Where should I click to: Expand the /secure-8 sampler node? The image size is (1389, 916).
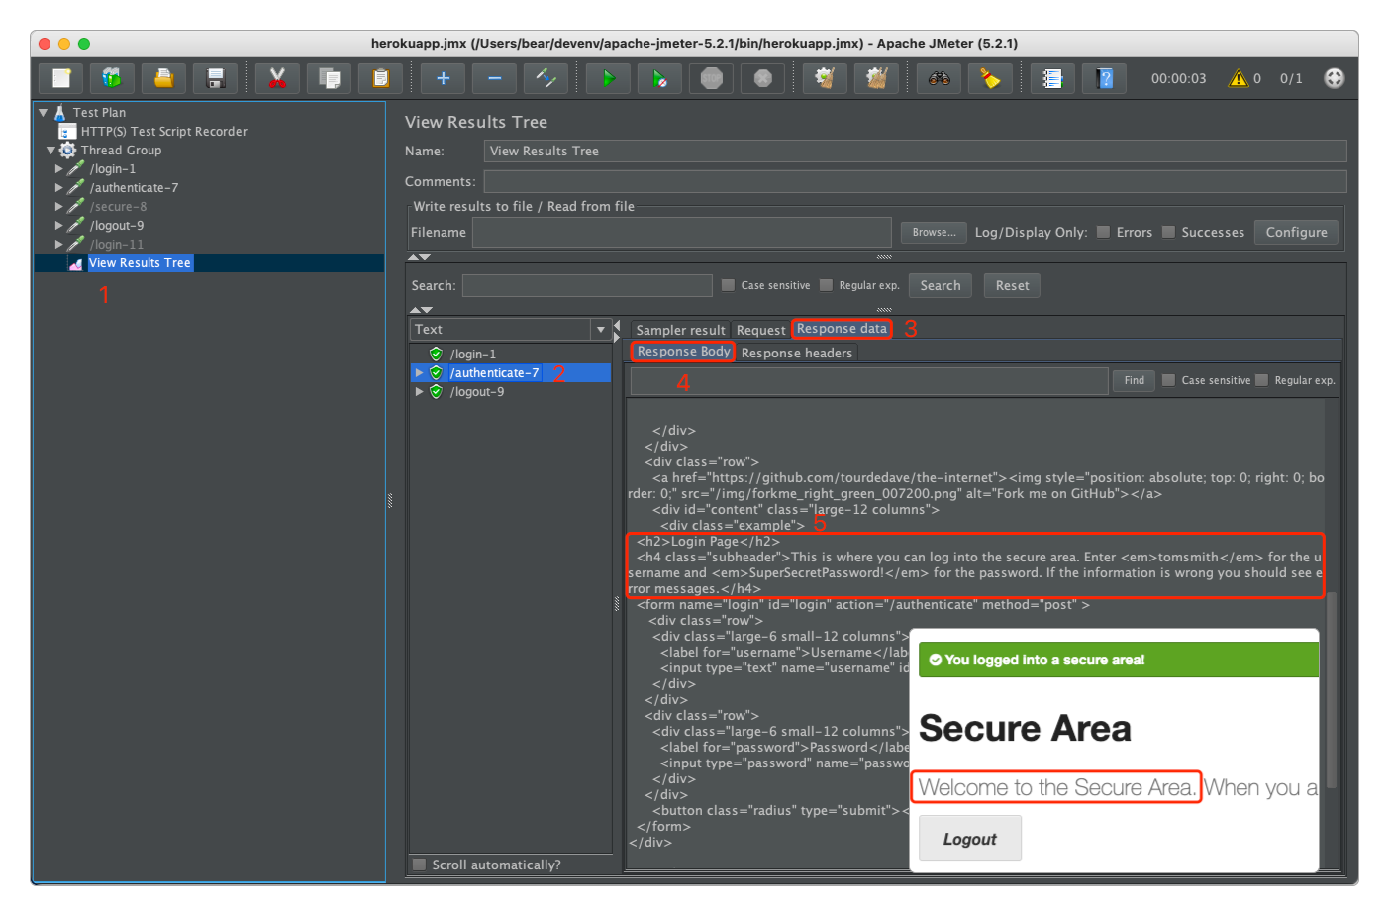pos(58,207)
